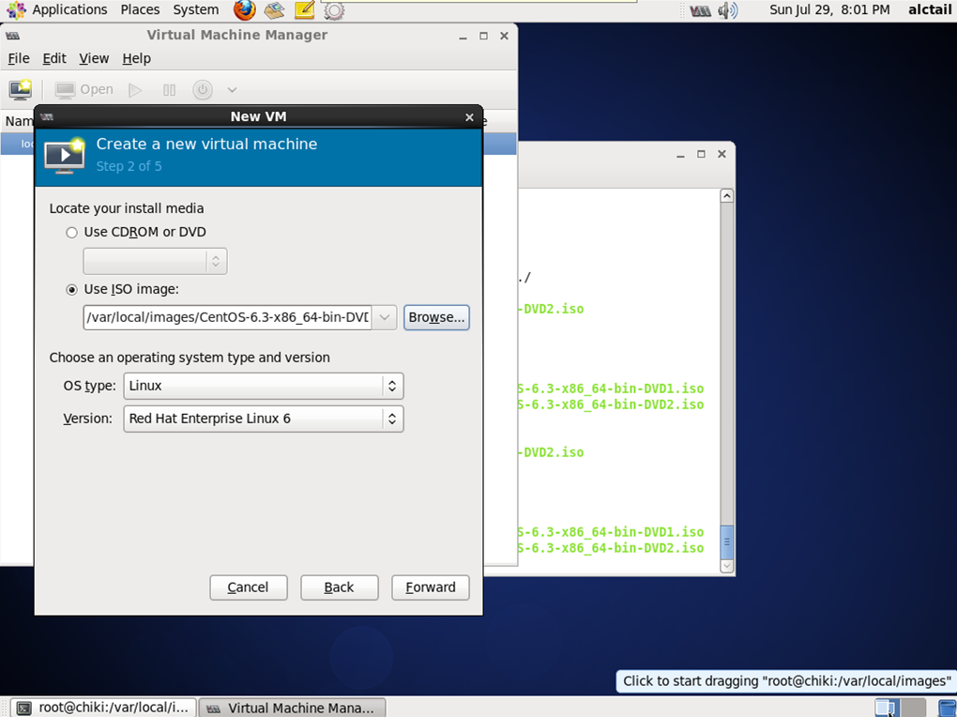Image resolution: width=957 pixels, height=717 pixels.
Task: Open the mail client icon in top panel
Action: [274, 10]
